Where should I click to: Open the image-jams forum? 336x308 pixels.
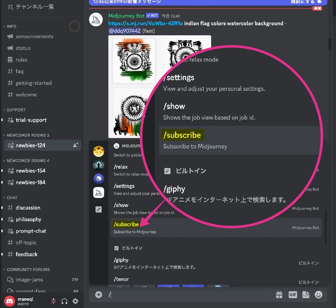(x=43, y=280)
